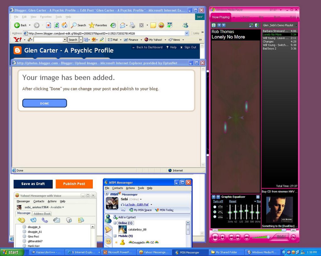Click the DONE button in upload dialog
Viewport: 321px width, 256px height.
click(45, 103)
